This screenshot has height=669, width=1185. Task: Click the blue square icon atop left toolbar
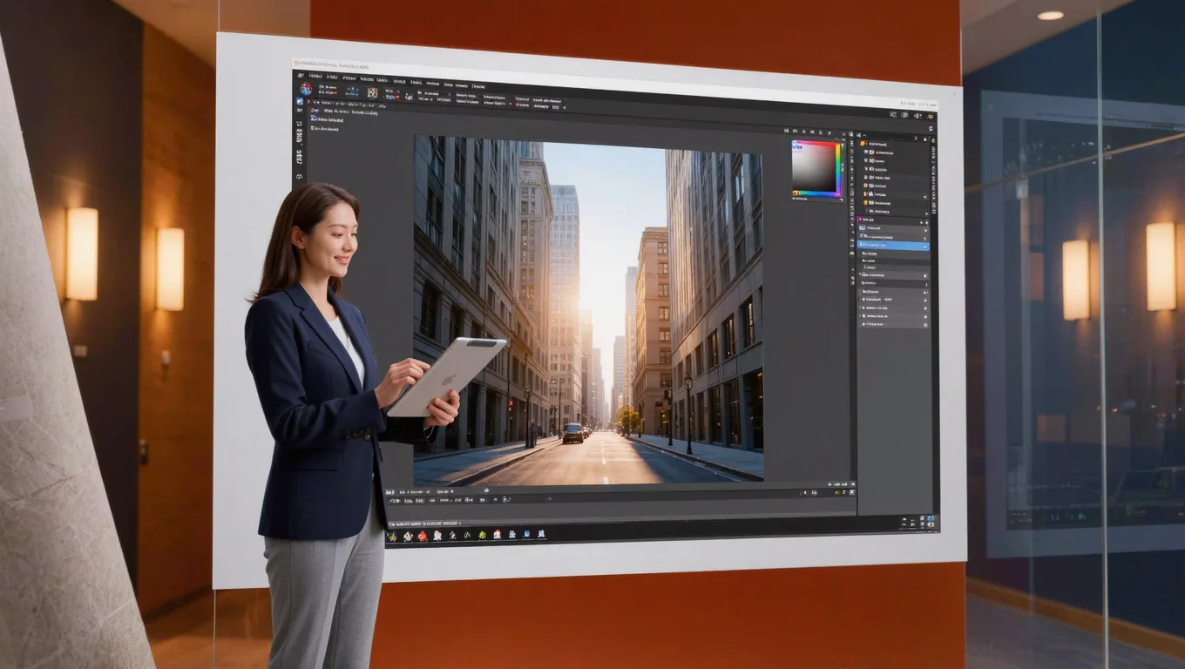click(x=300, y=101)
